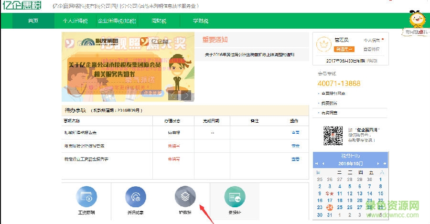Open the 个人所得税 menu tab
Image resolution: width=430 pixels, height=224 pixels.
[75, 21]
